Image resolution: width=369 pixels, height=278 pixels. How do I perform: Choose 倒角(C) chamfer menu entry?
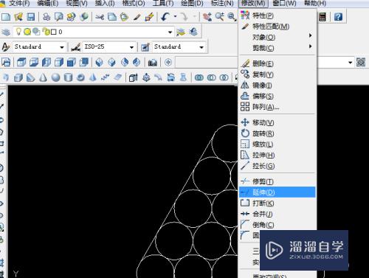pyautogui.click(x=277, y=224)
